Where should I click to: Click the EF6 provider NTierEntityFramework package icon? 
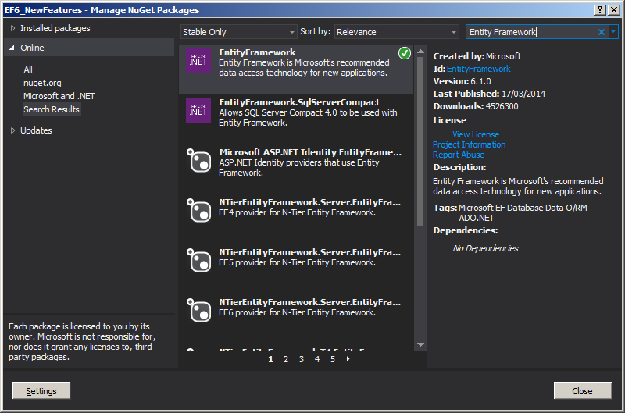point(198,310)
